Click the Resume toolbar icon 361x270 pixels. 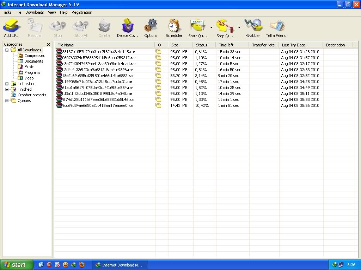tap(35, 25)
